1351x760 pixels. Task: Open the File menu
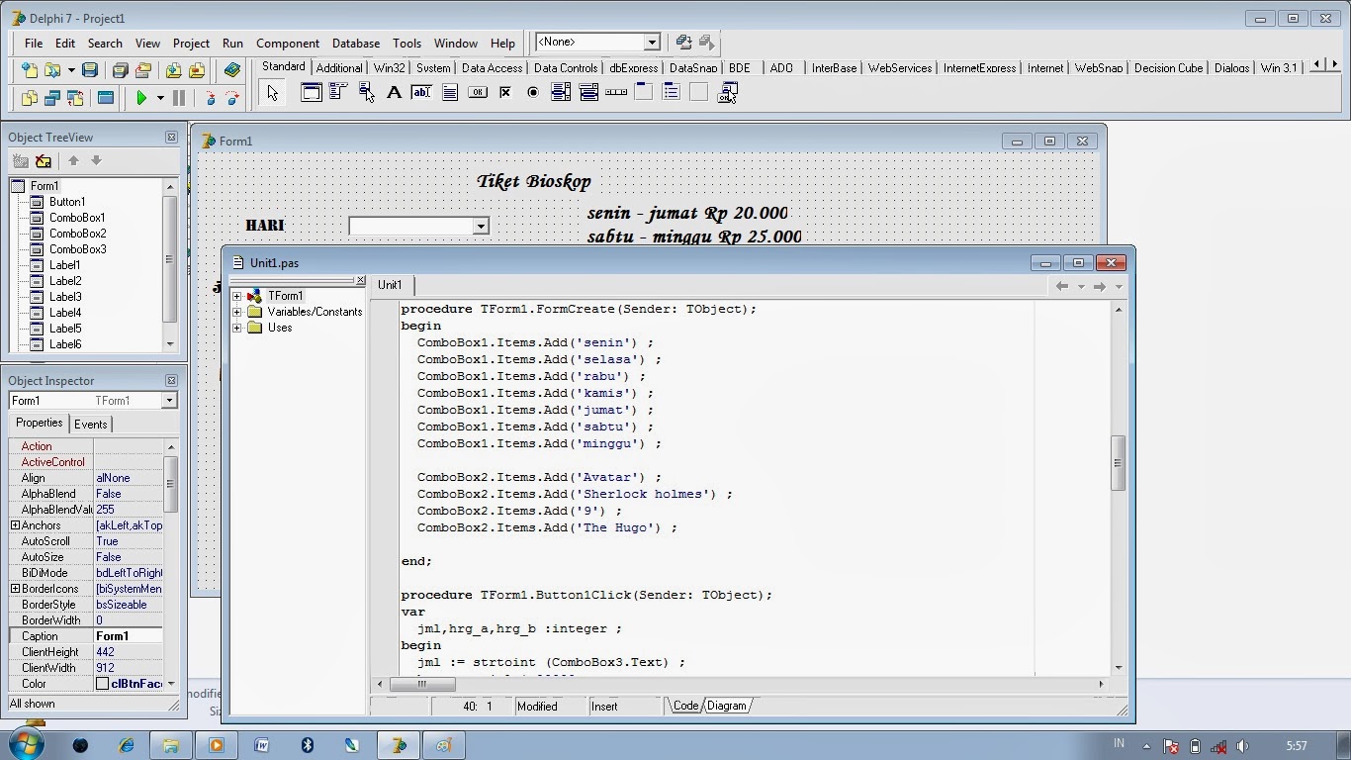[x=34, y=44]
